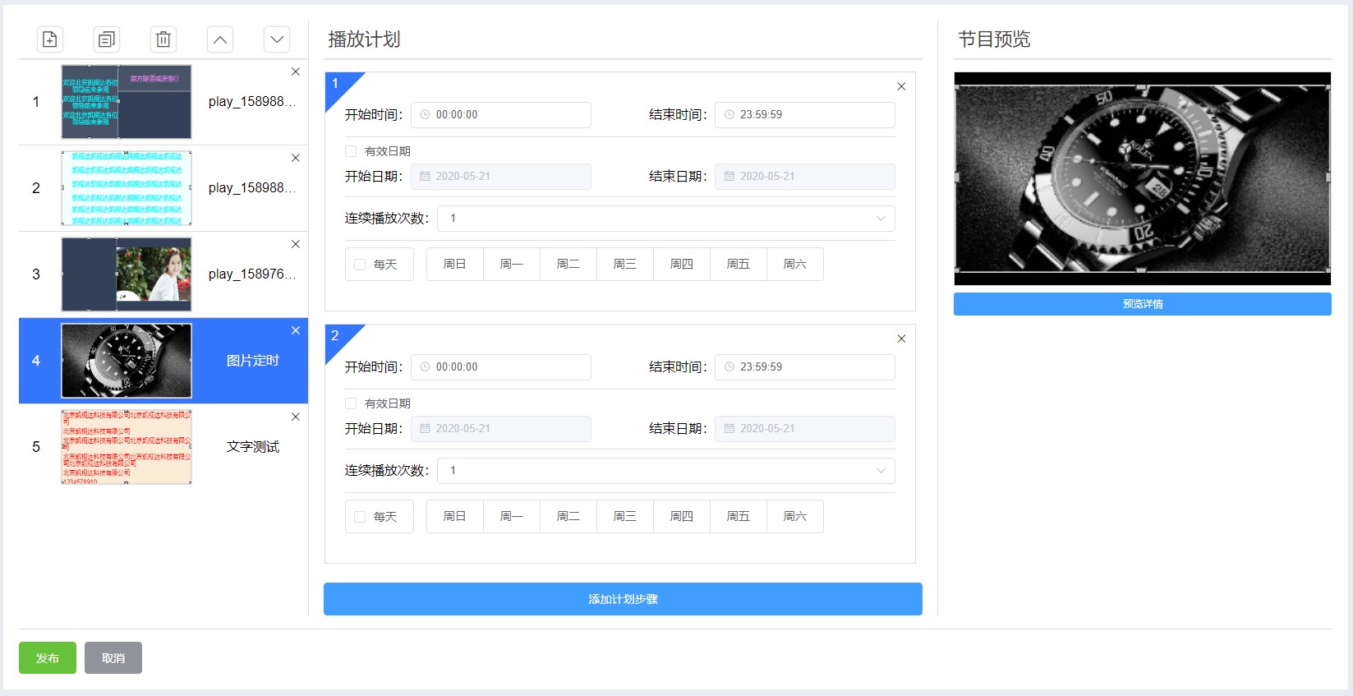The width and height of the screenshot is (1353, 696).
Task: Select 周三 in plan 1 weekdays
Action: [x=624, y=265]
